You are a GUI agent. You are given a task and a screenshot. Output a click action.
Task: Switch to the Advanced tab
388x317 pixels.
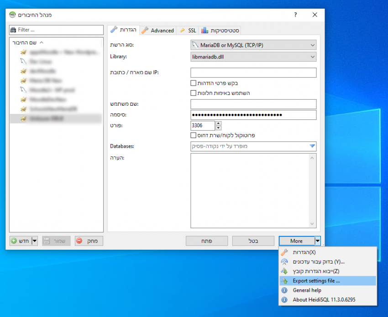tap(158, 30)
